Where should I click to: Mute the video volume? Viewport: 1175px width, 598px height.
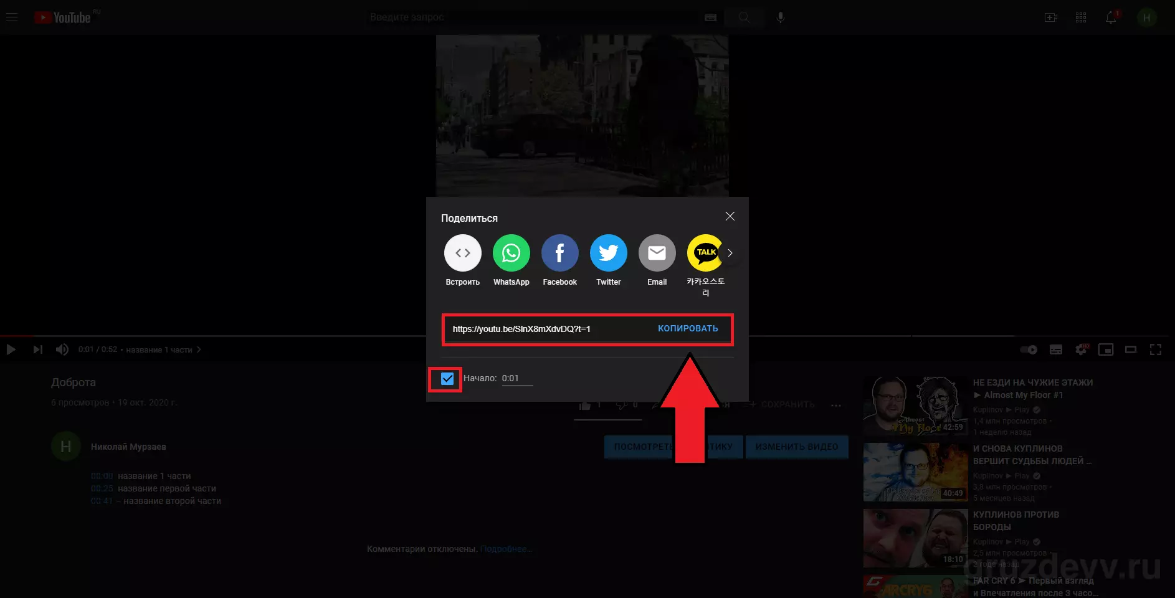[x=62, y=349]
